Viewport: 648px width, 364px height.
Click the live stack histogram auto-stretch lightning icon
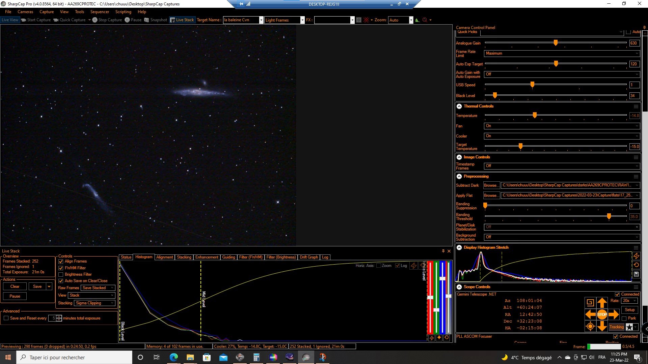click(x=431, y=338)
